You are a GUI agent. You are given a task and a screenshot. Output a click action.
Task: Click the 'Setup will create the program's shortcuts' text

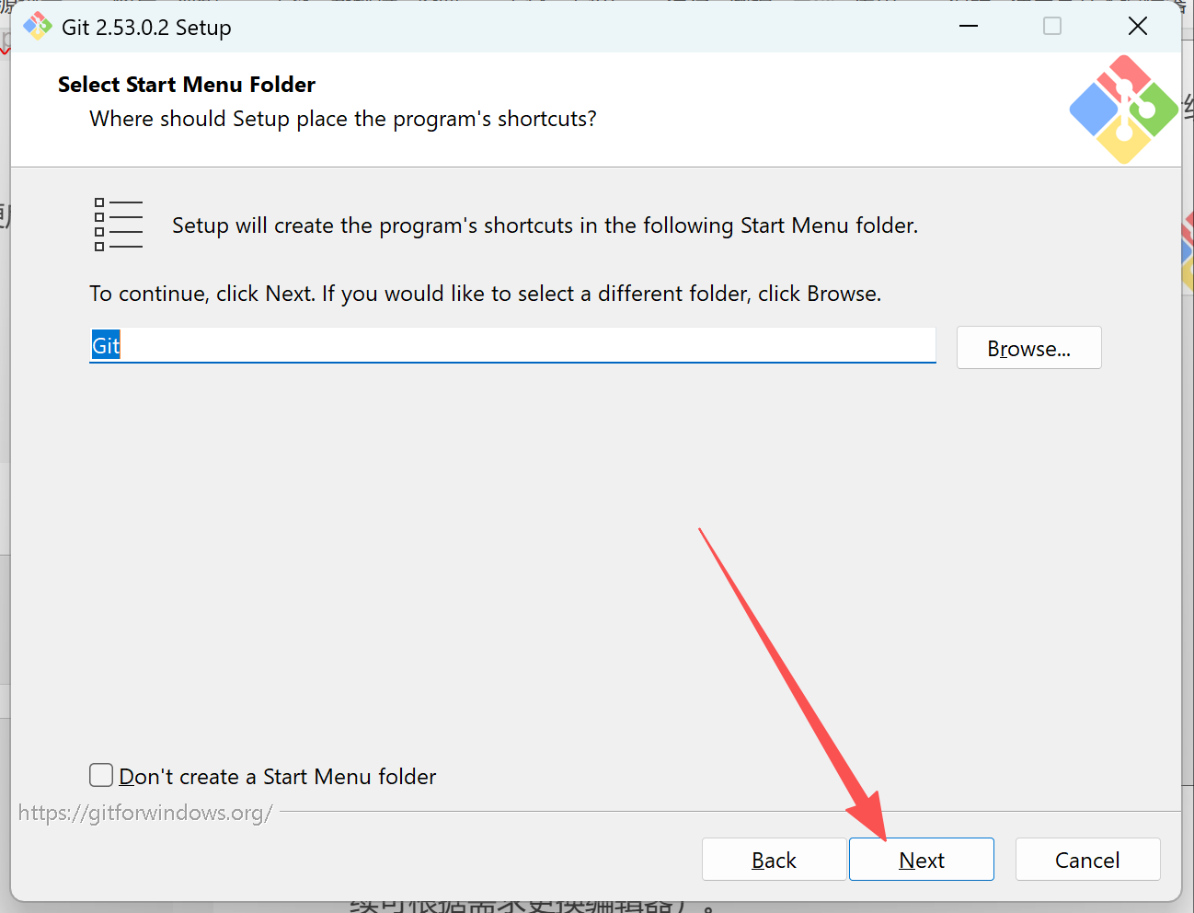pyautogui.click(x=545, y=225)
